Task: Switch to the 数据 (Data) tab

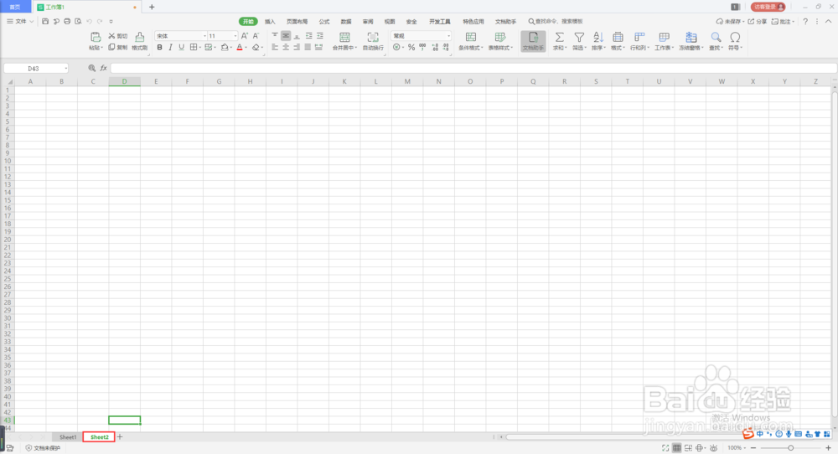Action: point(346,22)
